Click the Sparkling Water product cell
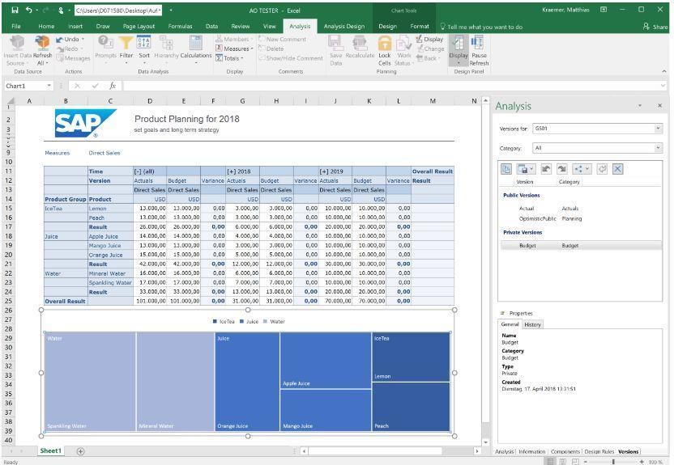 (110, 283)
